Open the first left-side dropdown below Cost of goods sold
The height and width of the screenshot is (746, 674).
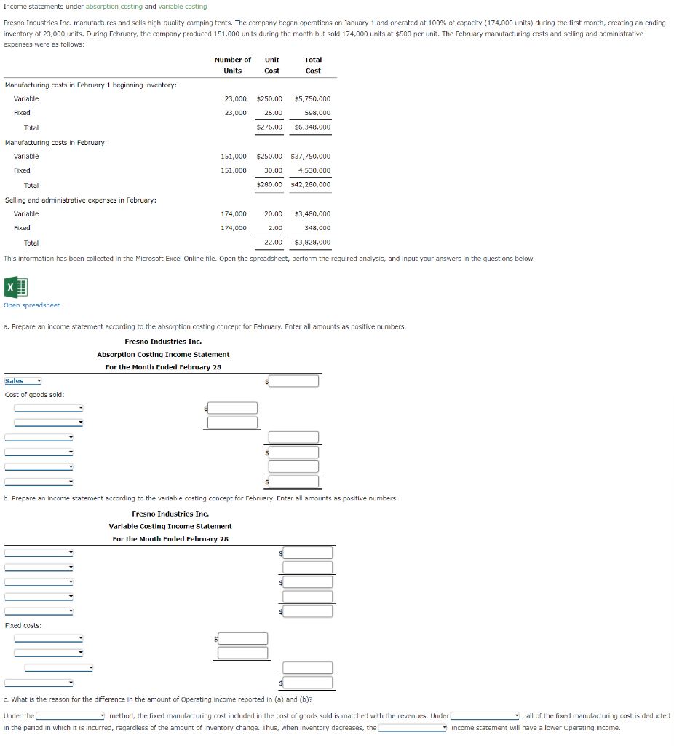click(x=38, y=438)
